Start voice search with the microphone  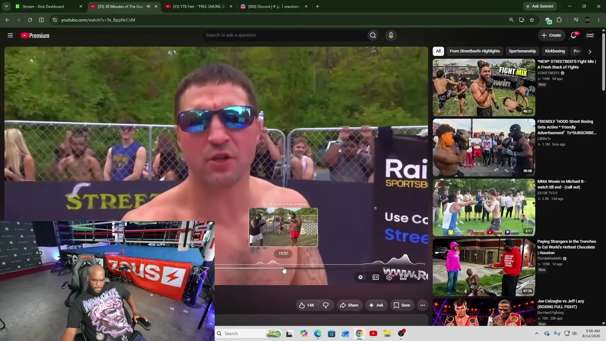(x=391, y=35)
